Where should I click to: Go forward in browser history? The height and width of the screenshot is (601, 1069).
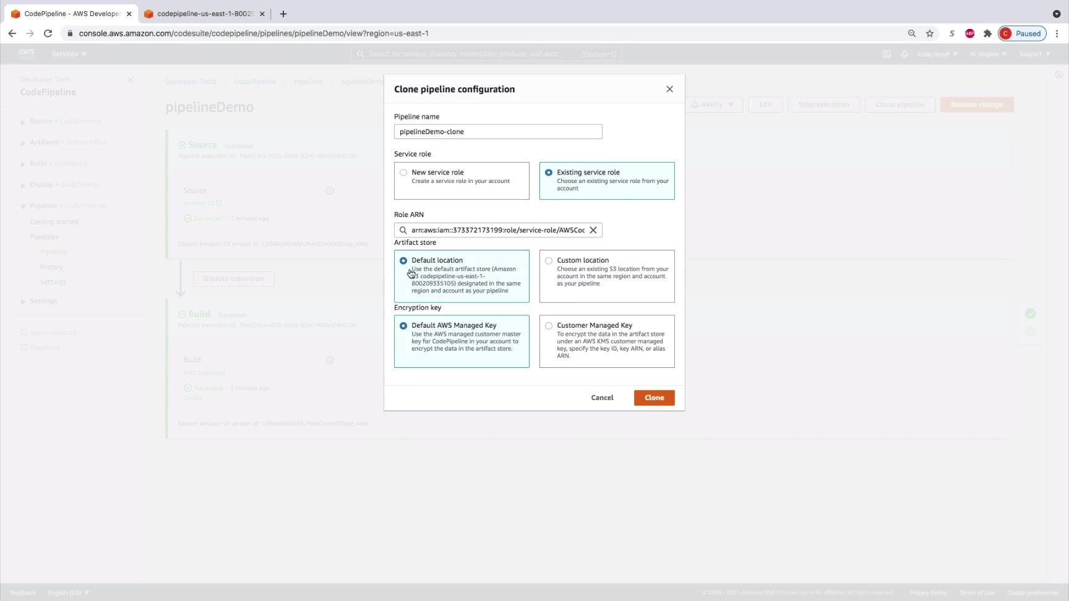tap(30, 33)
